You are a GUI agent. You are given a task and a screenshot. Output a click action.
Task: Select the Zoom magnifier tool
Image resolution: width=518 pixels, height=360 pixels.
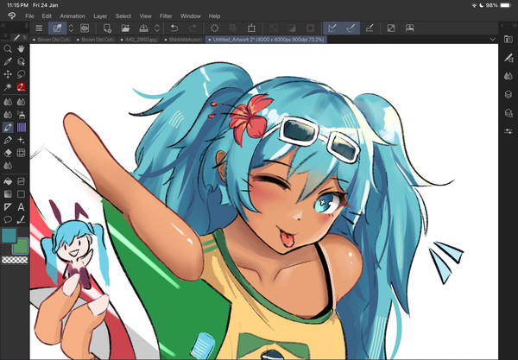click(x=8, y=49)
